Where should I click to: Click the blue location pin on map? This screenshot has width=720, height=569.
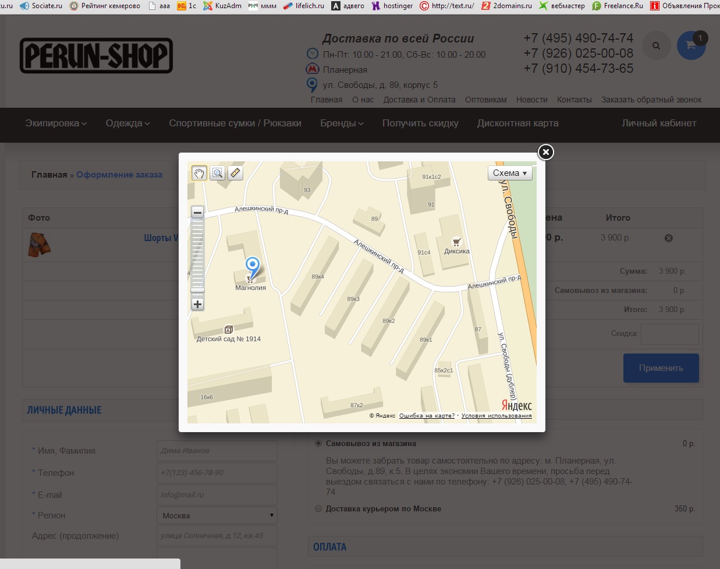[253, 267]
